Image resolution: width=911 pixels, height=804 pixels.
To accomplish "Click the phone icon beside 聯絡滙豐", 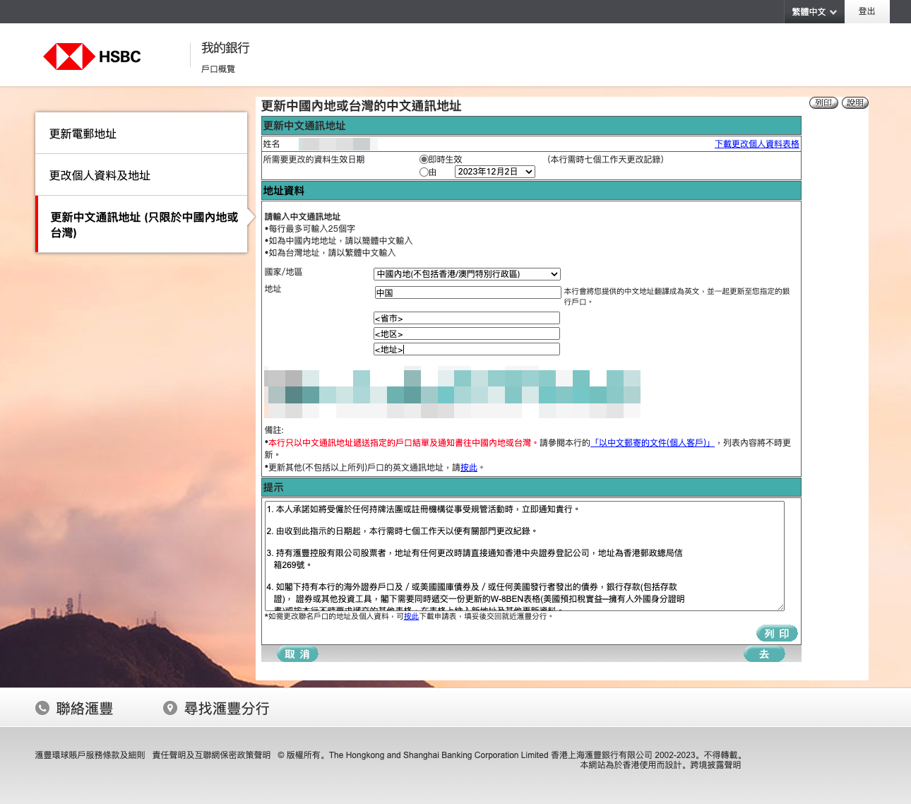I will pos(42,708).
